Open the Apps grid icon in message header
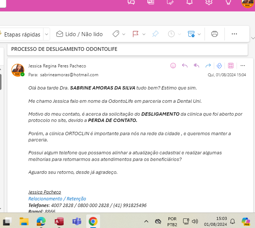255x228 pixels. point(231,66)
